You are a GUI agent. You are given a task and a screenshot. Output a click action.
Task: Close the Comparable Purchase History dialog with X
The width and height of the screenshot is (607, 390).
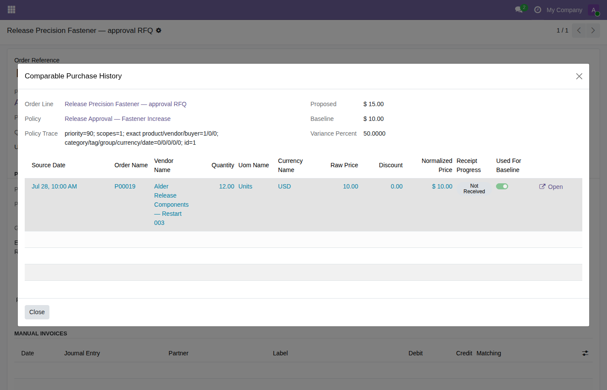[579, 76]
